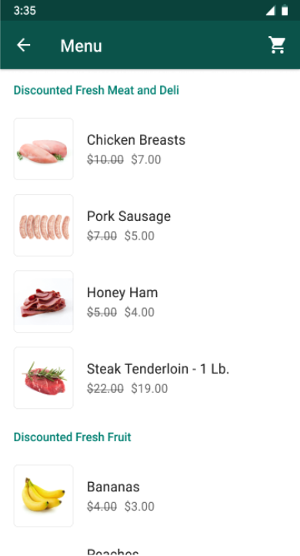This screenshot has width=300, height=556.
Task: Open the Honey Ham item
Action: (x=150, y=301)
